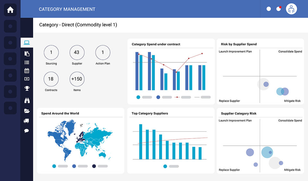Click the 1 Action Plan circle
Screen dimensions: 308x181
[103, 52]
